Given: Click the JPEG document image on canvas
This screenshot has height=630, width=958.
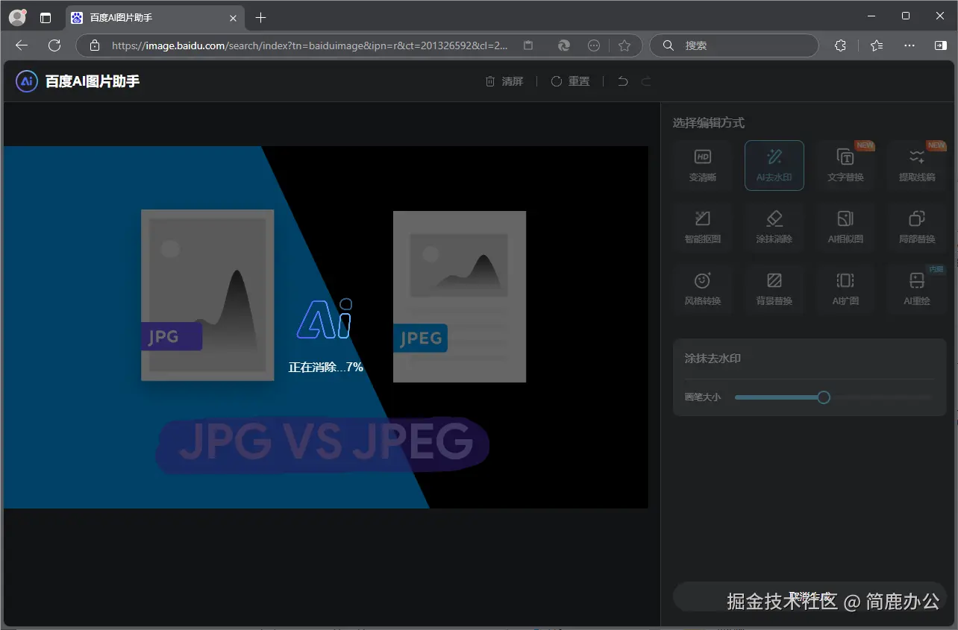Looking at the screenshot, I should pos(460,297).
